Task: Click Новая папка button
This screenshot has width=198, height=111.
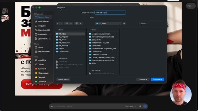Action: (x=63, y=80)
